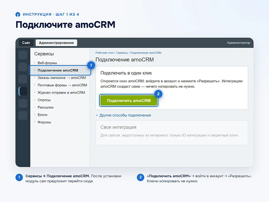Click the Подключение amoCRM breadcrumb
The image size is (269, 202).
146,53
